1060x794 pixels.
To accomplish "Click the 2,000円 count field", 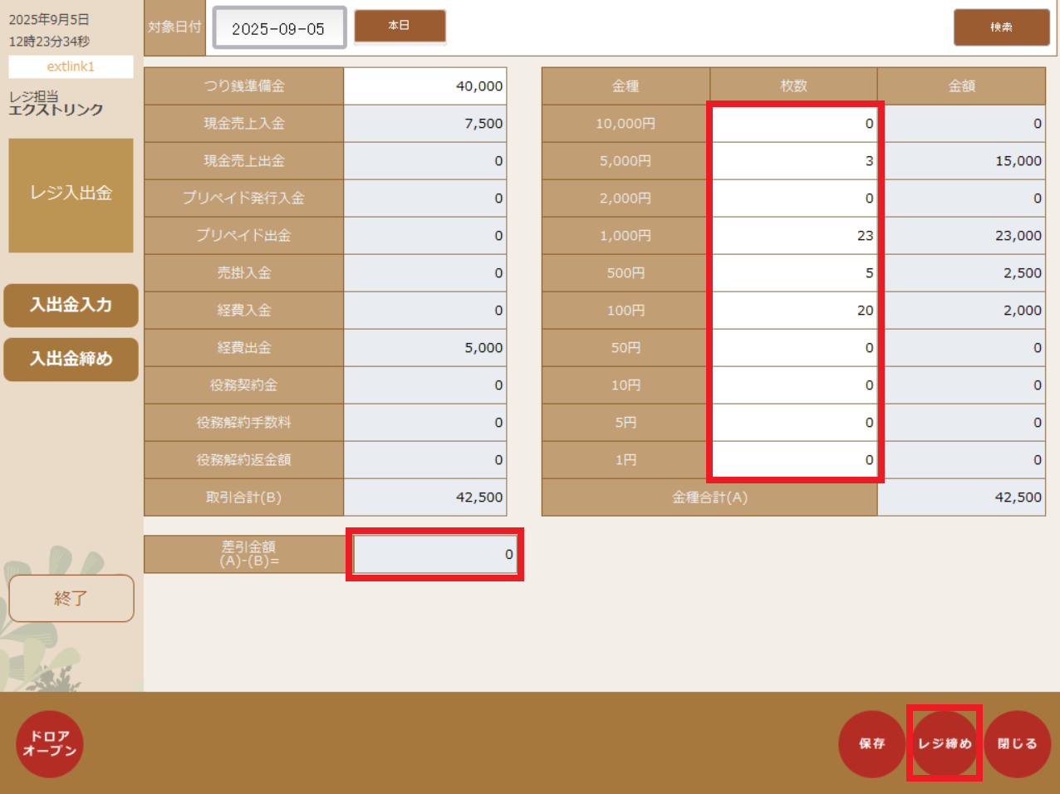I will click(x=794, y=198).
